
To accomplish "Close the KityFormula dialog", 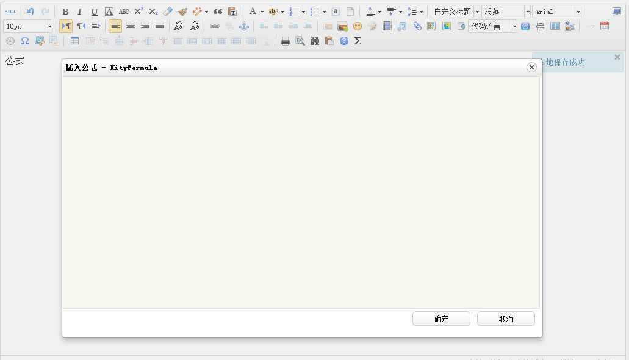I will [x=531, y=67].
